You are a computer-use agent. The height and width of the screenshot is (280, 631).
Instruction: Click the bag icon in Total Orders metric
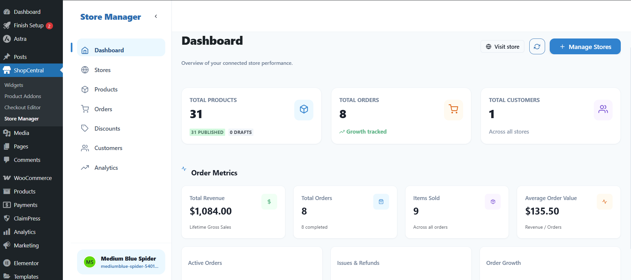tap(381, 202)
